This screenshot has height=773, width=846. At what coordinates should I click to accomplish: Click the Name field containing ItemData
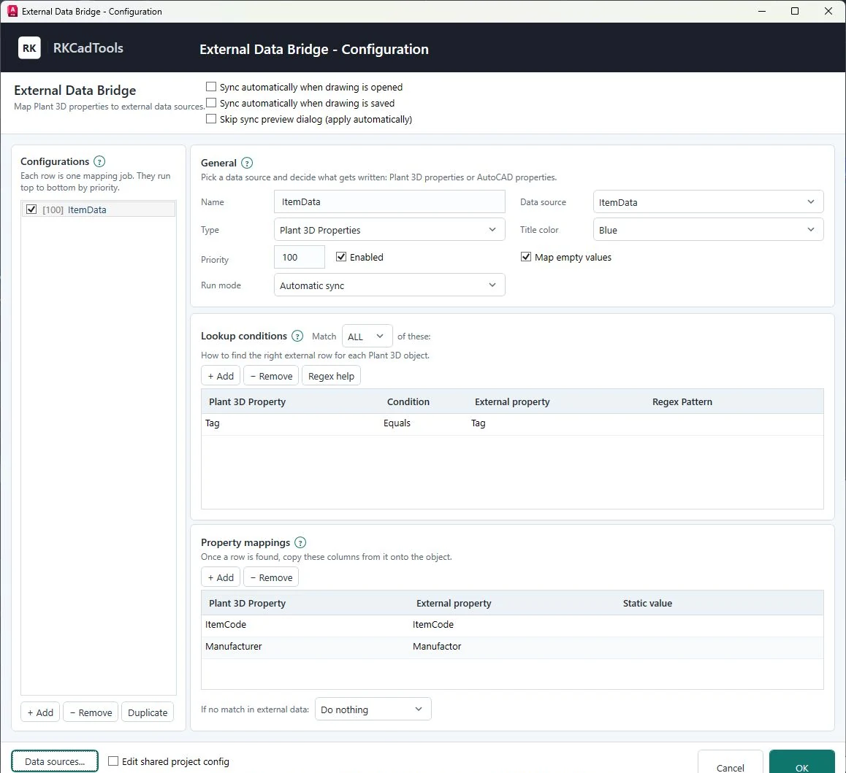click(389, 201)
